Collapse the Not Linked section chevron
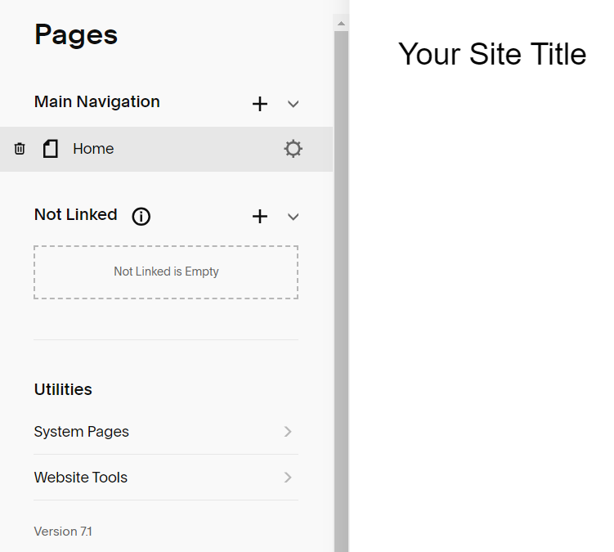 pos(293,217)
